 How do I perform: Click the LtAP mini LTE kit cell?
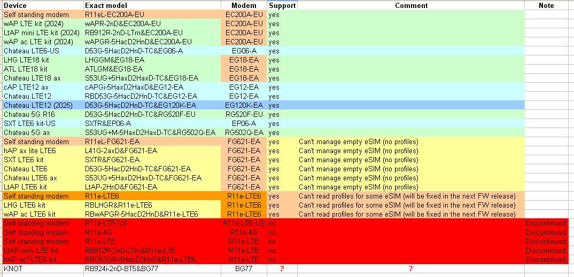[x=42, y=251]
